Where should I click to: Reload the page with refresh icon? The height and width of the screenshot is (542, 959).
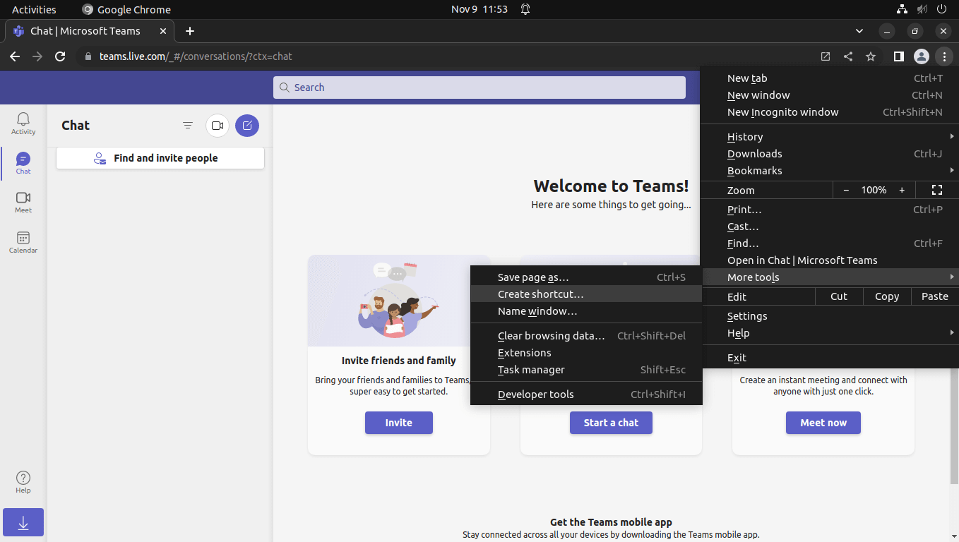click(x=60, y=56)
